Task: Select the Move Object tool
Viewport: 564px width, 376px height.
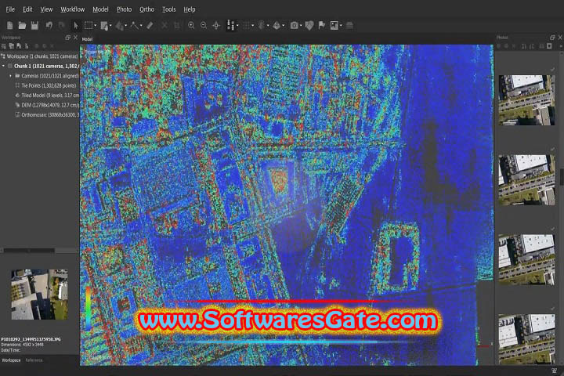Action: coord(119,26)
